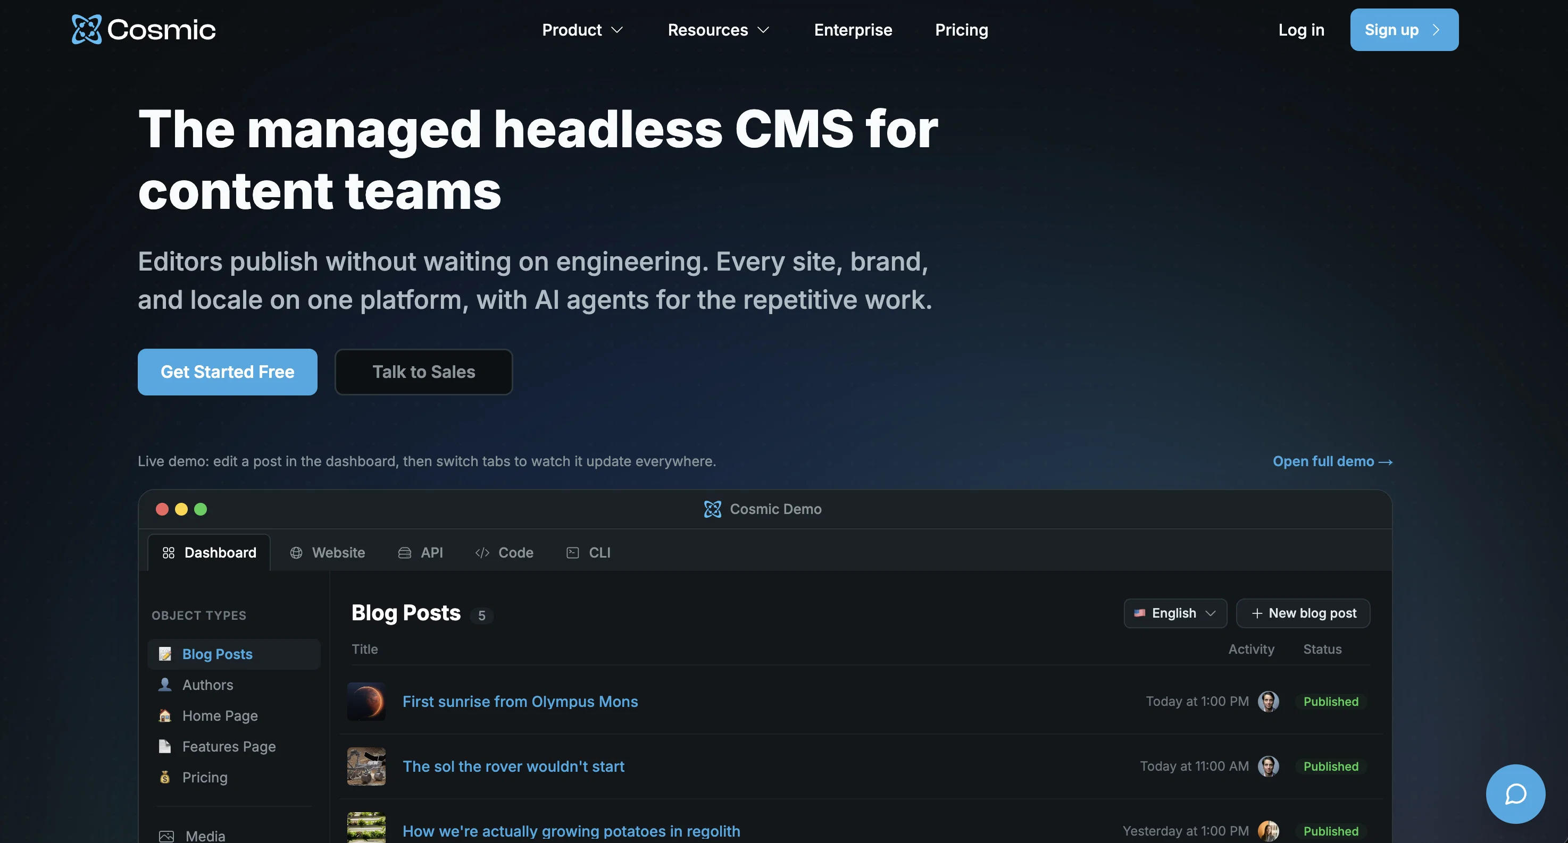Screen dimensions: 1568x843
Task: Open First sunrise from Olympus Mons post
Action: [x=520, y=701]
